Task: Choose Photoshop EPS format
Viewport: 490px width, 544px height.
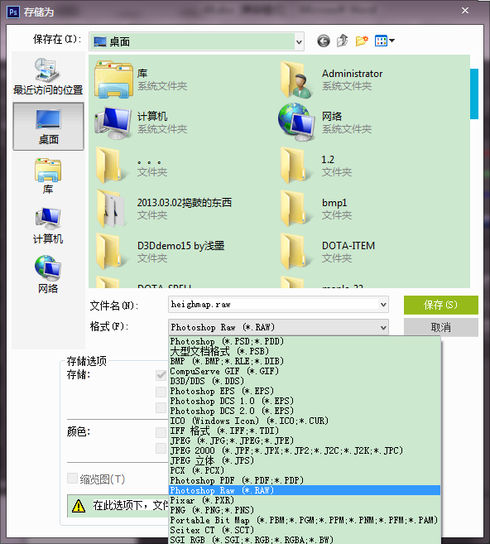Action: coord(305,391)
